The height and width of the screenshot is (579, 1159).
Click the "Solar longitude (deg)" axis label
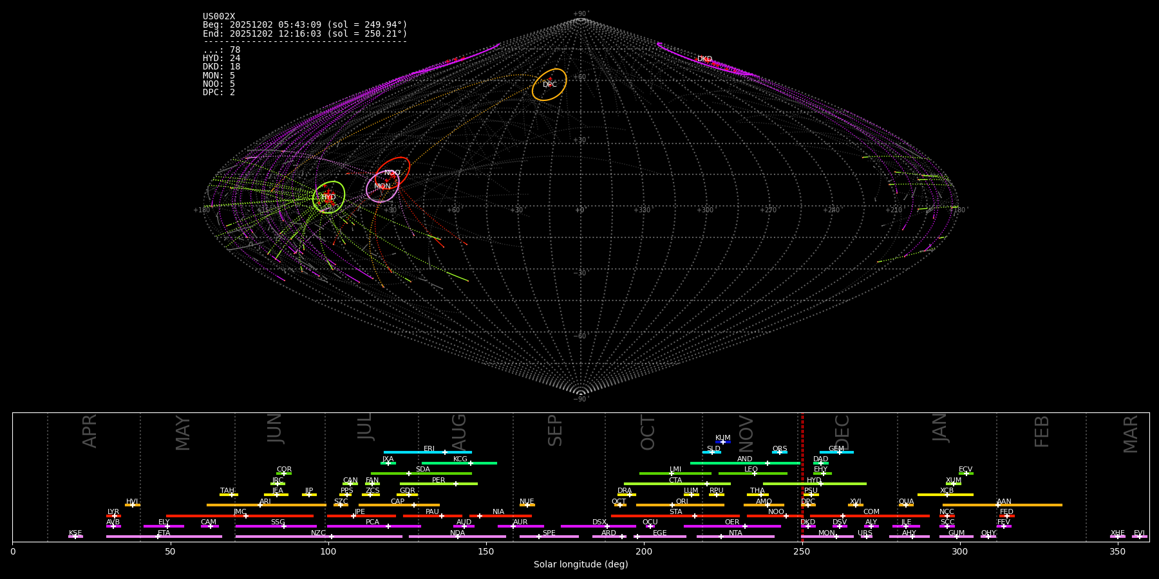[x=581, y=565]
